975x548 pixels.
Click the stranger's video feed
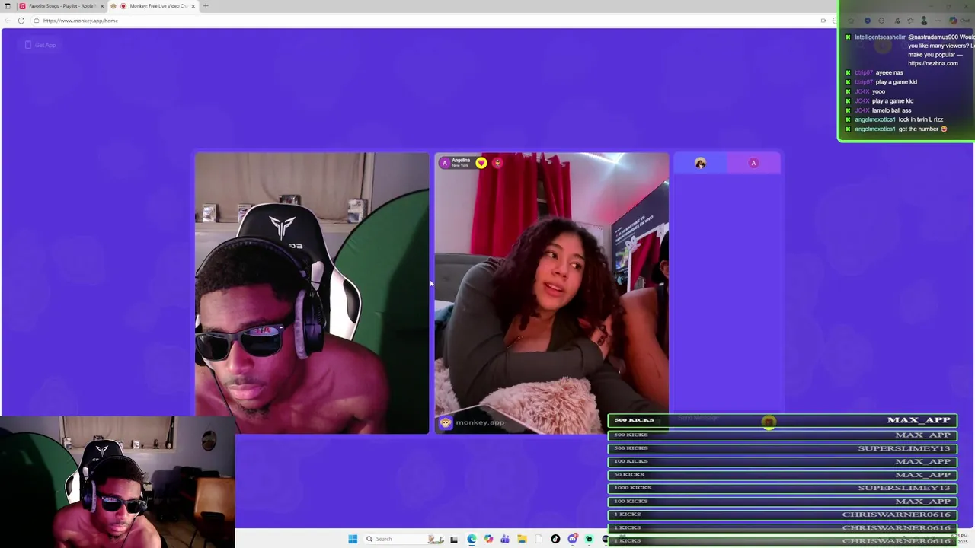551,293
